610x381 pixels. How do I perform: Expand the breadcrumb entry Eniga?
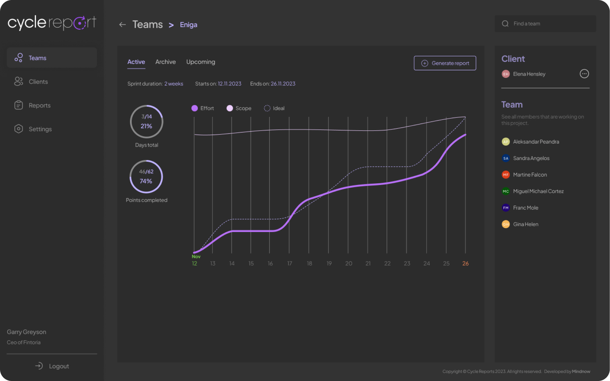(188, 25)
